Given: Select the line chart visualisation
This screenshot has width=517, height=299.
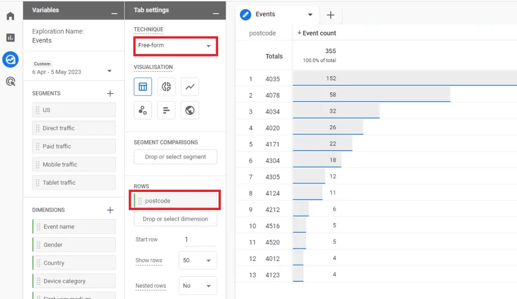Looking at the screenshot, I should 190,86.
